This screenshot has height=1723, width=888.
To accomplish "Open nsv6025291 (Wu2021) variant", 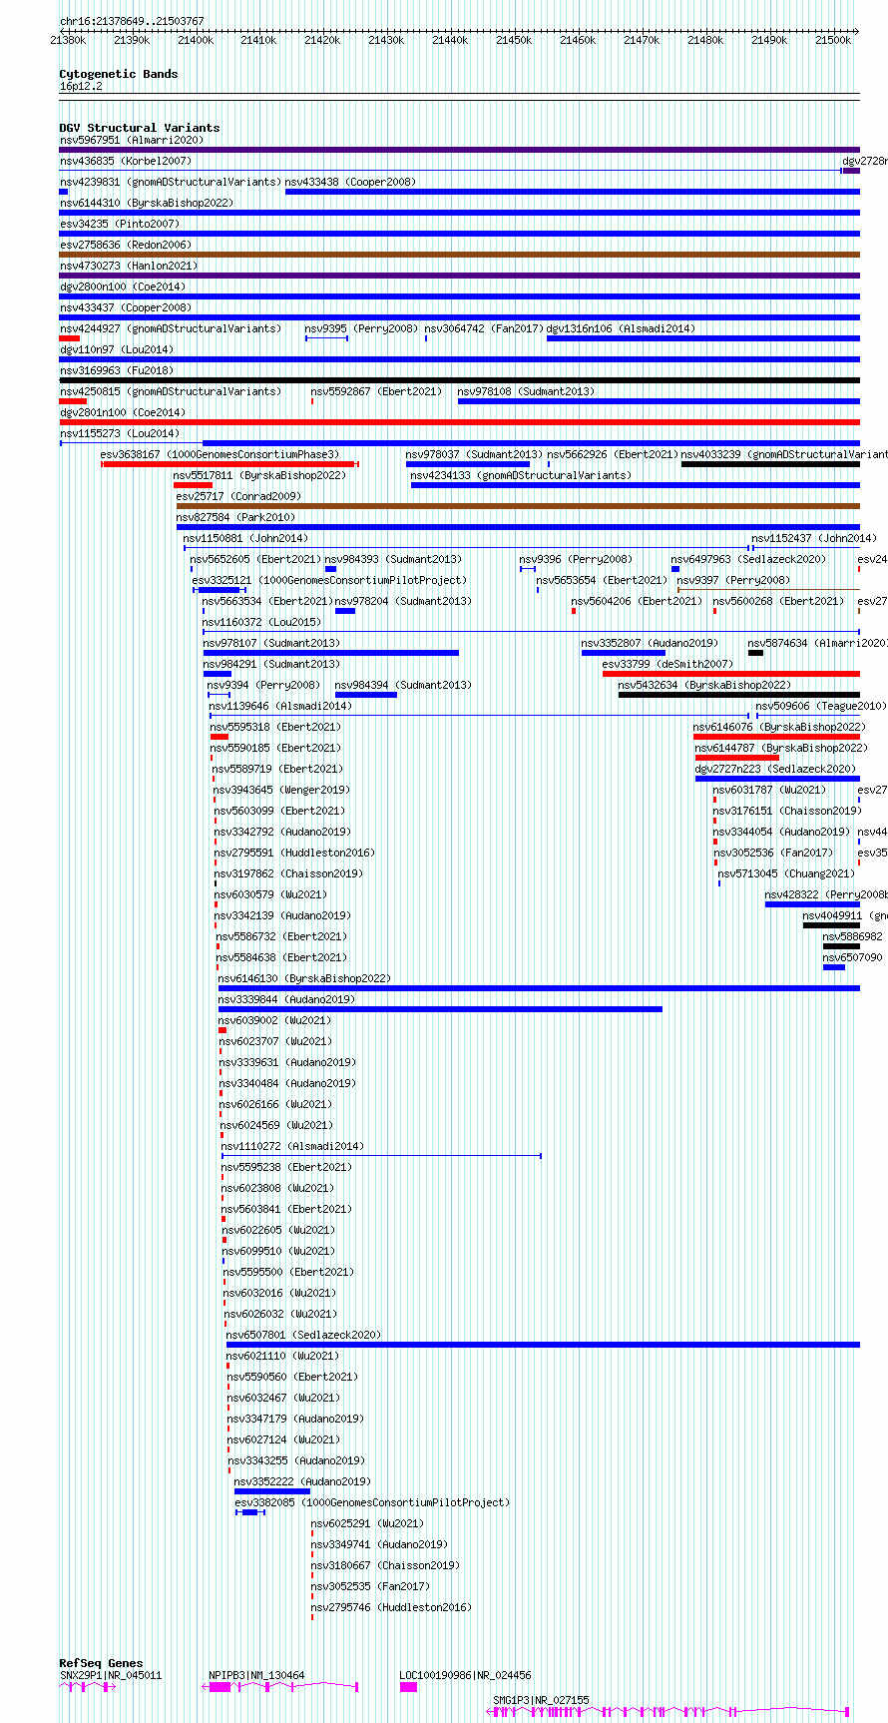I will coord(367,1523).
